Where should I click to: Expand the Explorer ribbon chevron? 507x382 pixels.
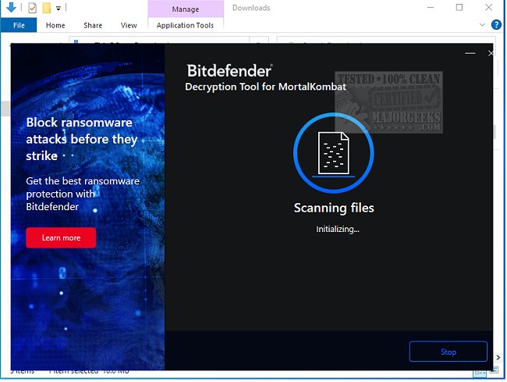482,24
